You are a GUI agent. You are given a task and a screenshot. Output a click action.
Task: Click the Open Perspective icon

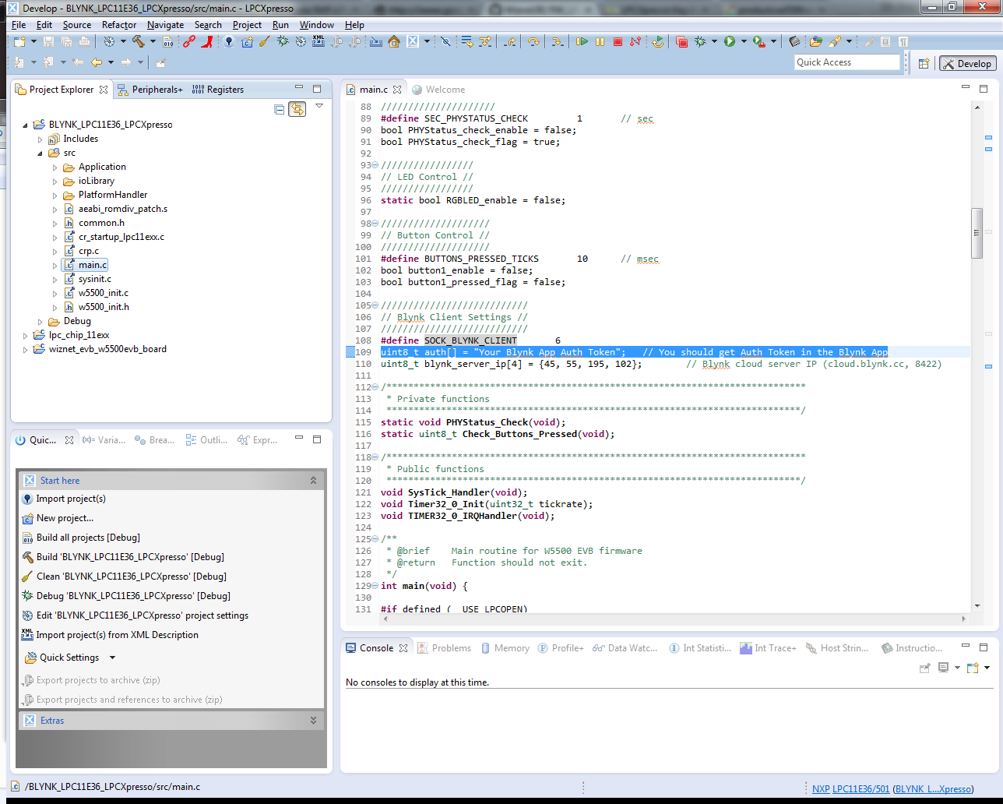pyautogui.click(x=924, y=63)
